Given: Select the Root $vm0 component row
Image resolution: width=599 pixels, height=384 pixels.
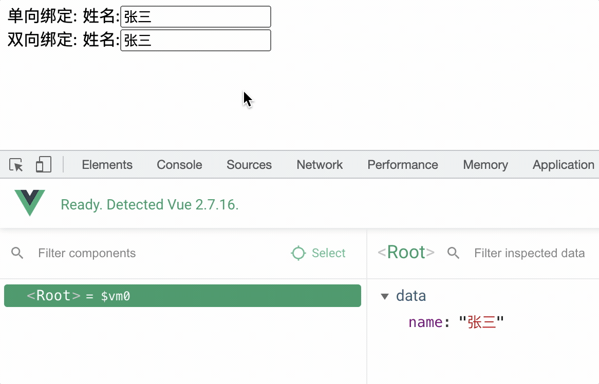Looking at the screenshot, I should pyautogui.click(x=182, y=296).
